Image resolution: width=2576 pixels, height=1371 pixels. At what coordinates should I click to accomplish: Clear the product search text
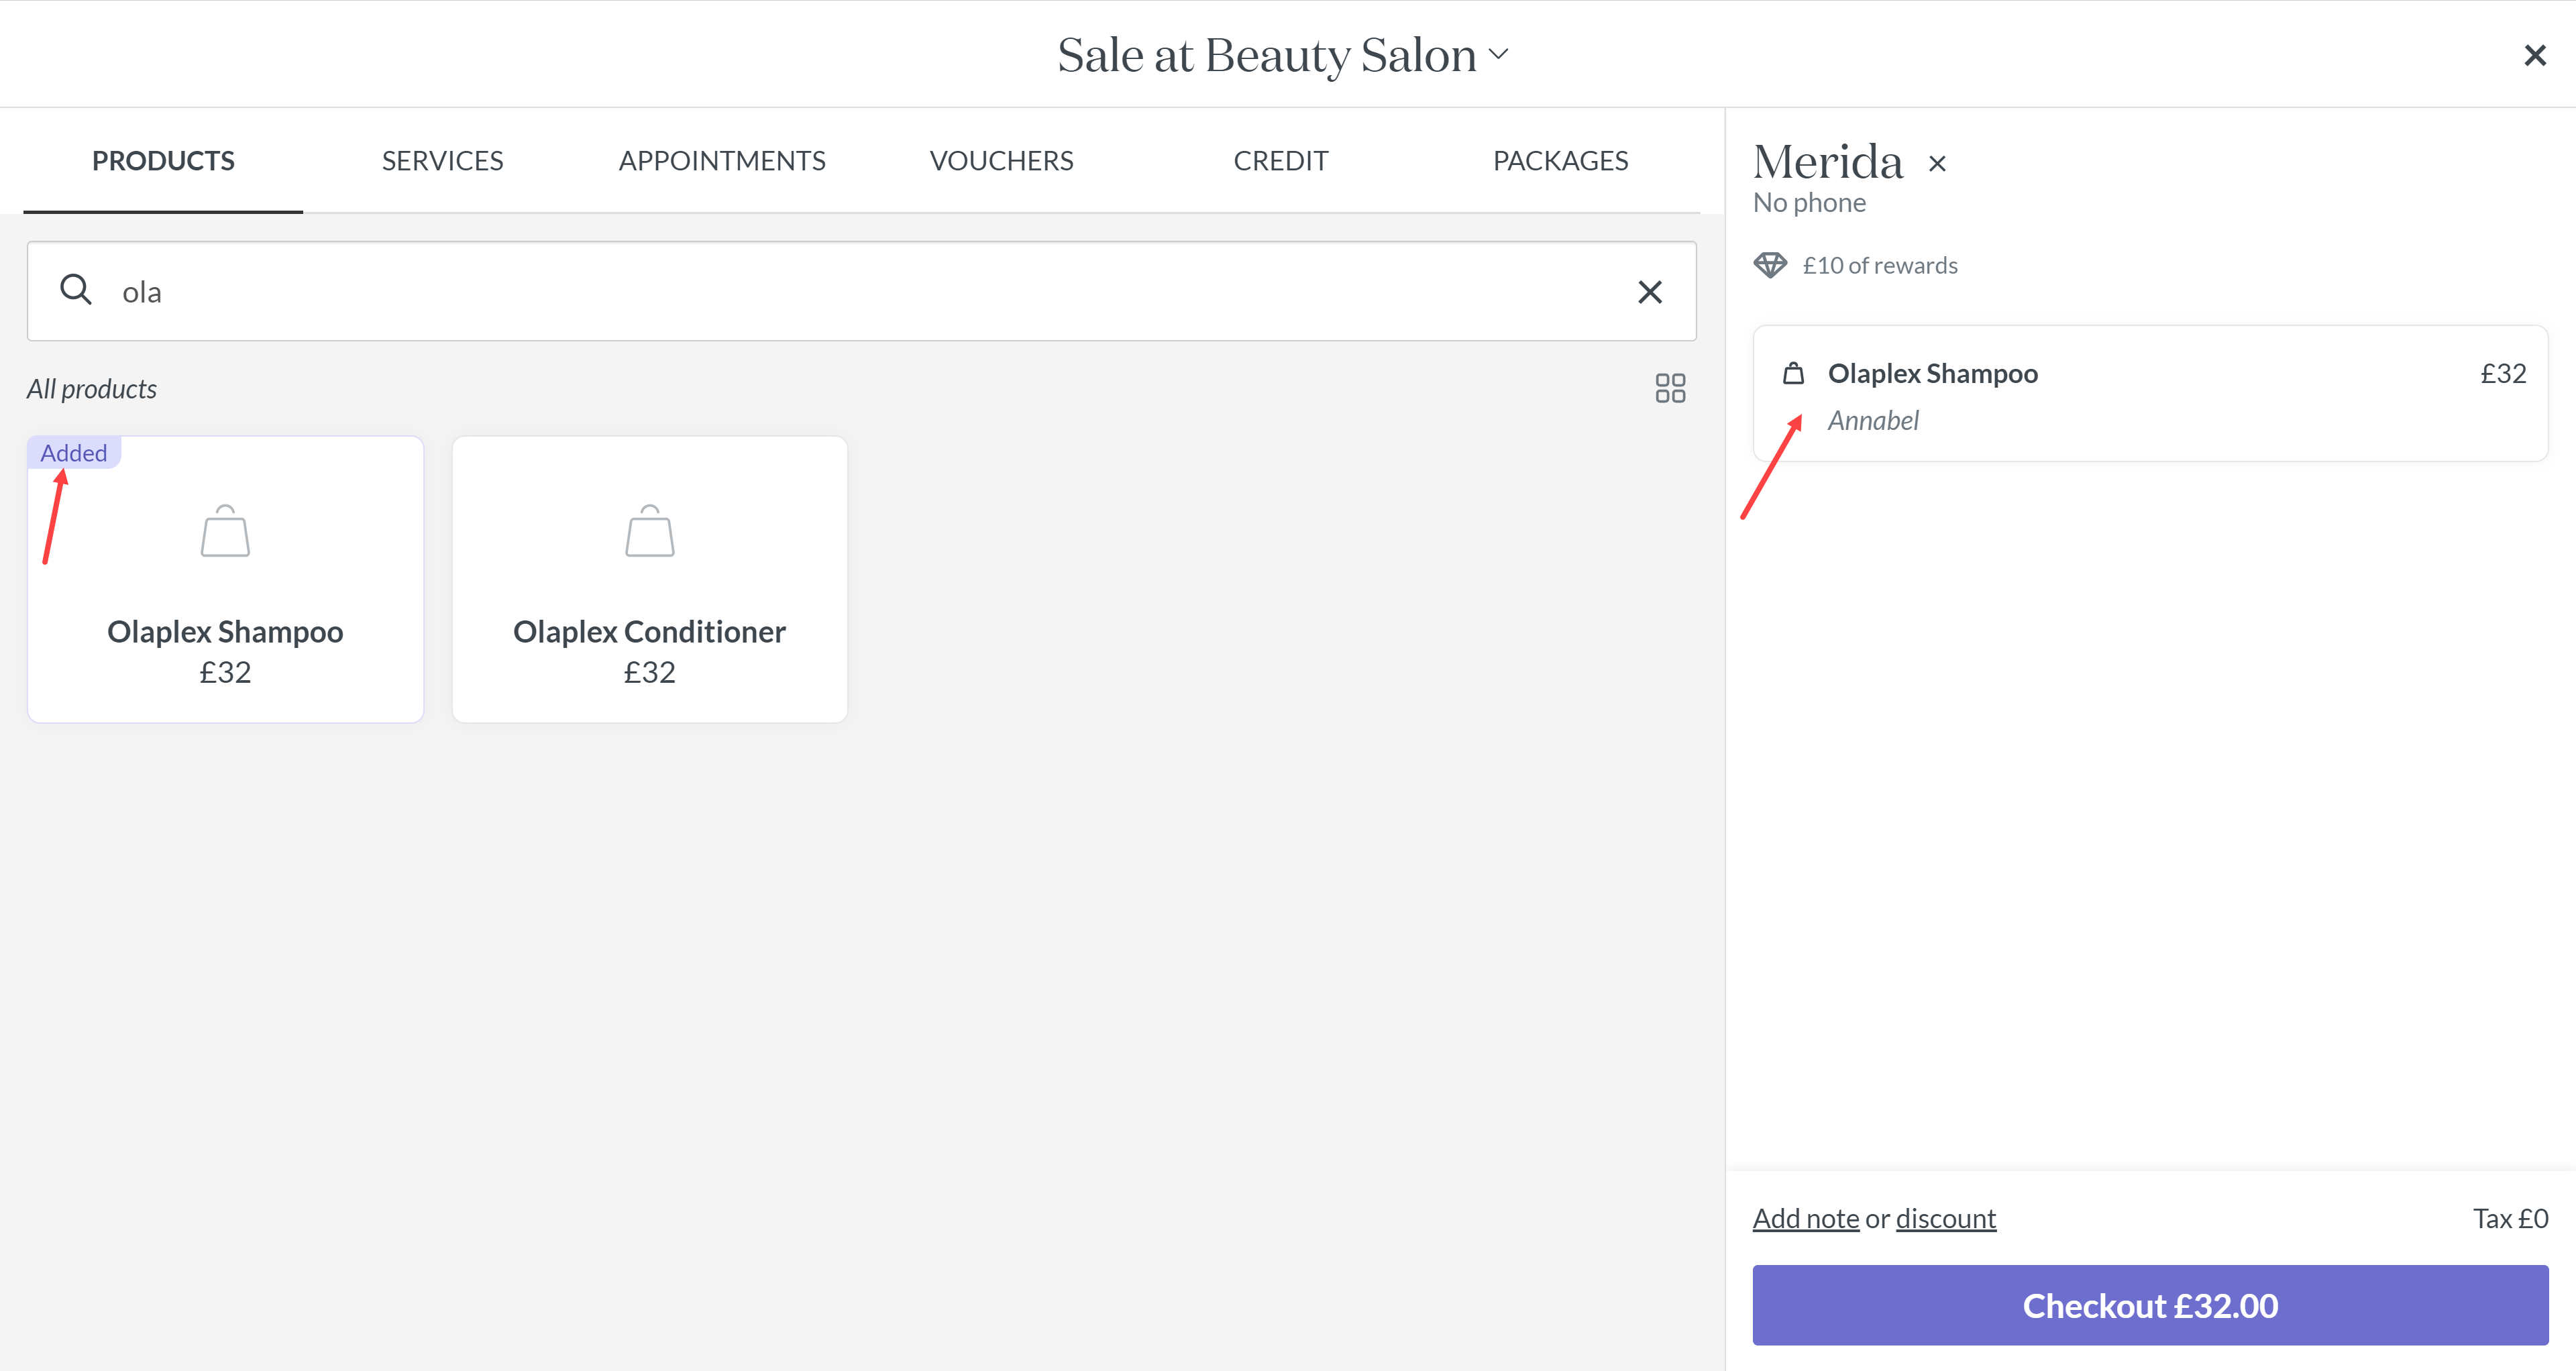pos(1650,292)
